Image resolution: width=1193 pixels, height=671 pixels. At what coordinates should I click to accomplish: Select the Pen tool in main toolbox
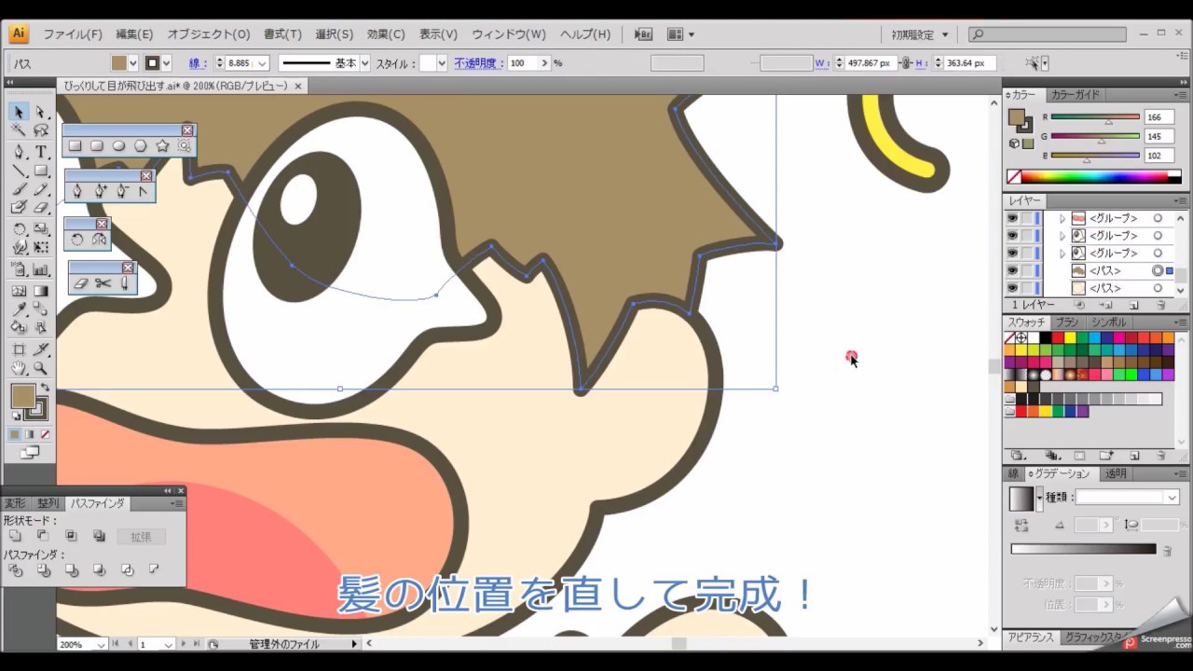(19, 152)
